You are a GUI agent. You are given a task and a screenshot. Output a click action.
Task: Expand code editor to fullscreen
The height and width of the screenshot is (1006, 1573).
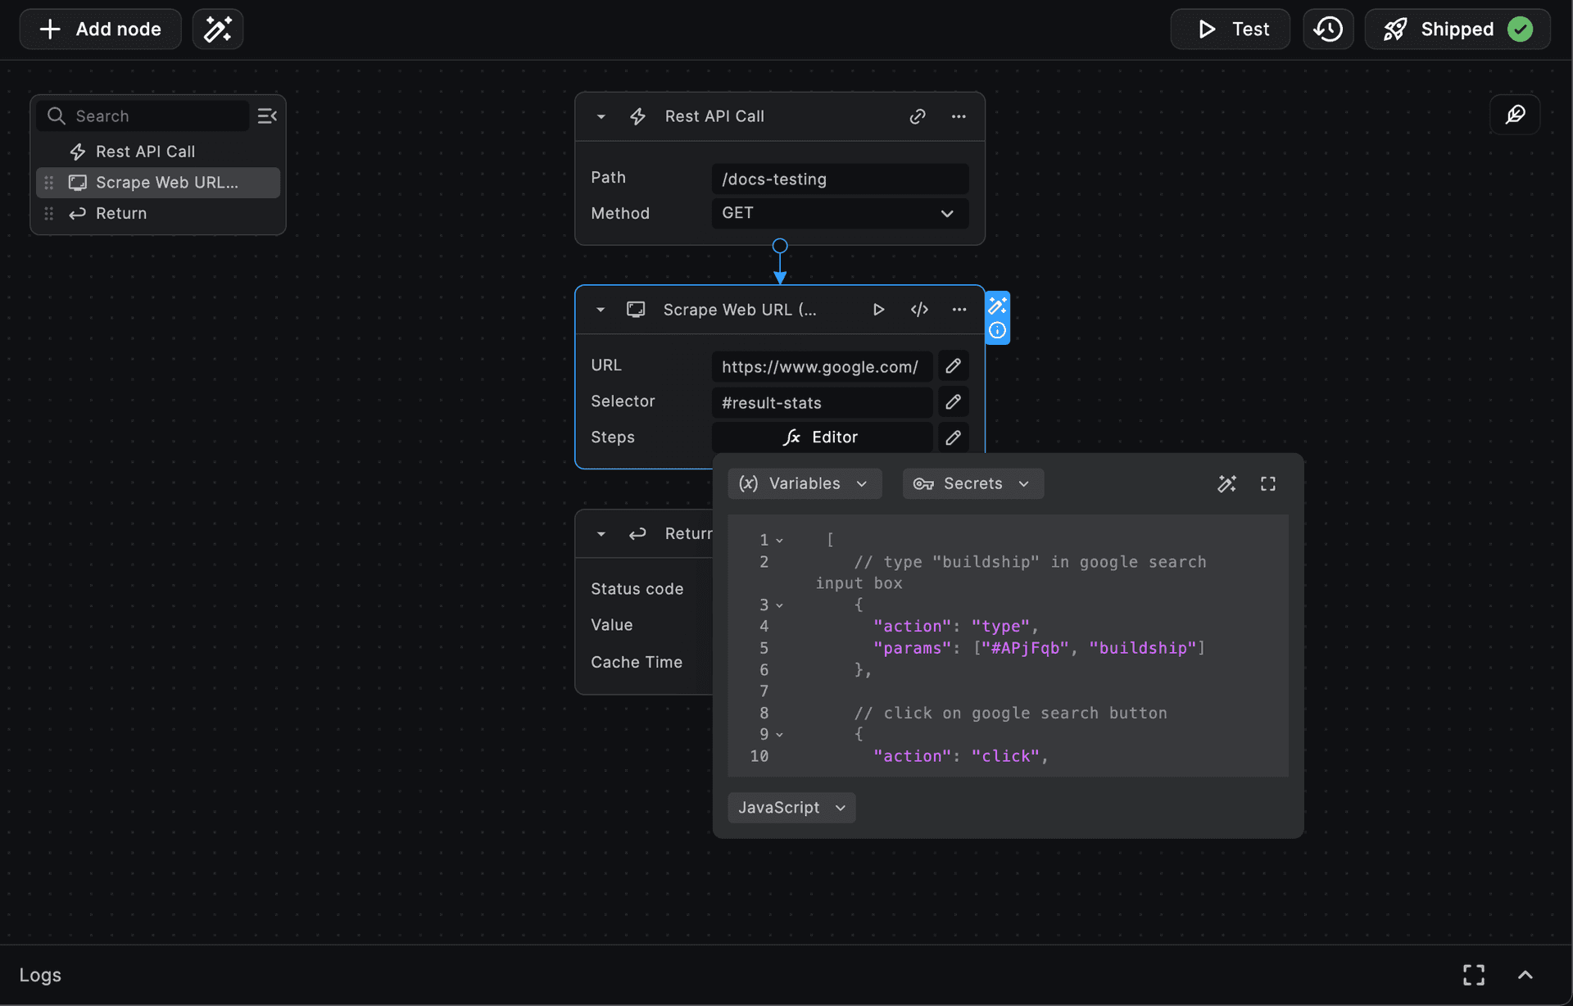1267,484
